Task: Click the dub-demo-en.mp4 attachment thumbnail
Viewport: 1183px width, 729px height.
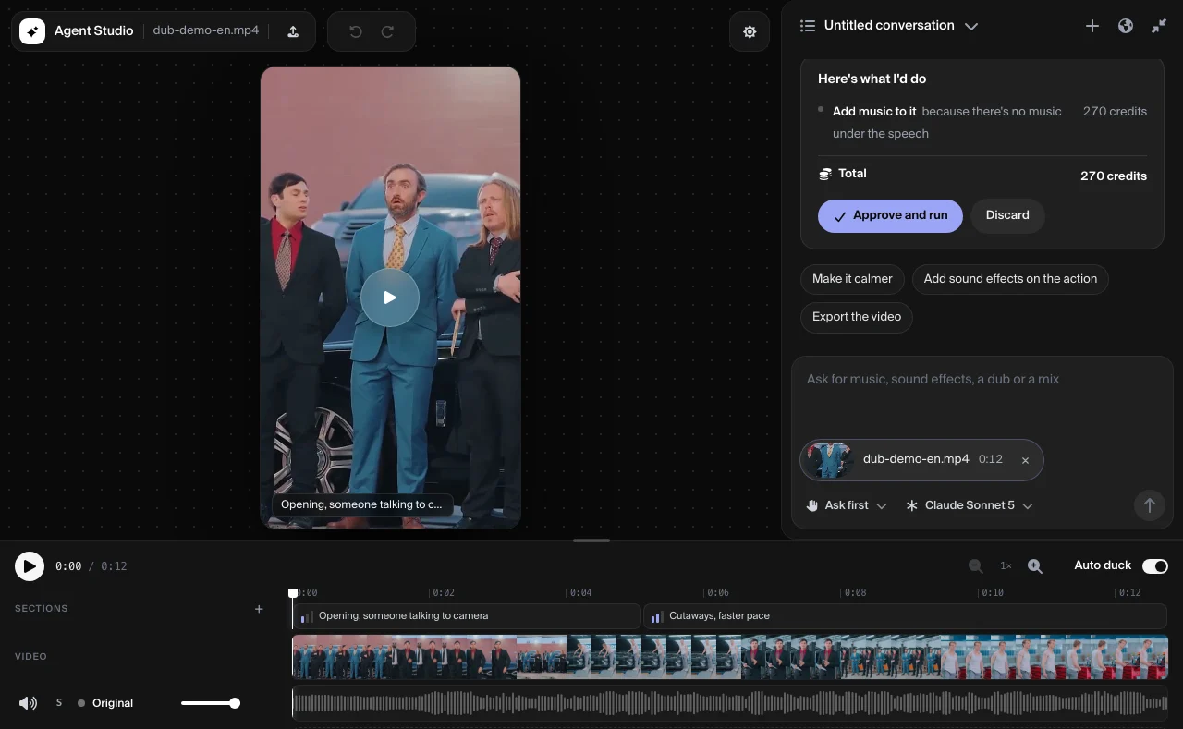Action: click(828, 460)
